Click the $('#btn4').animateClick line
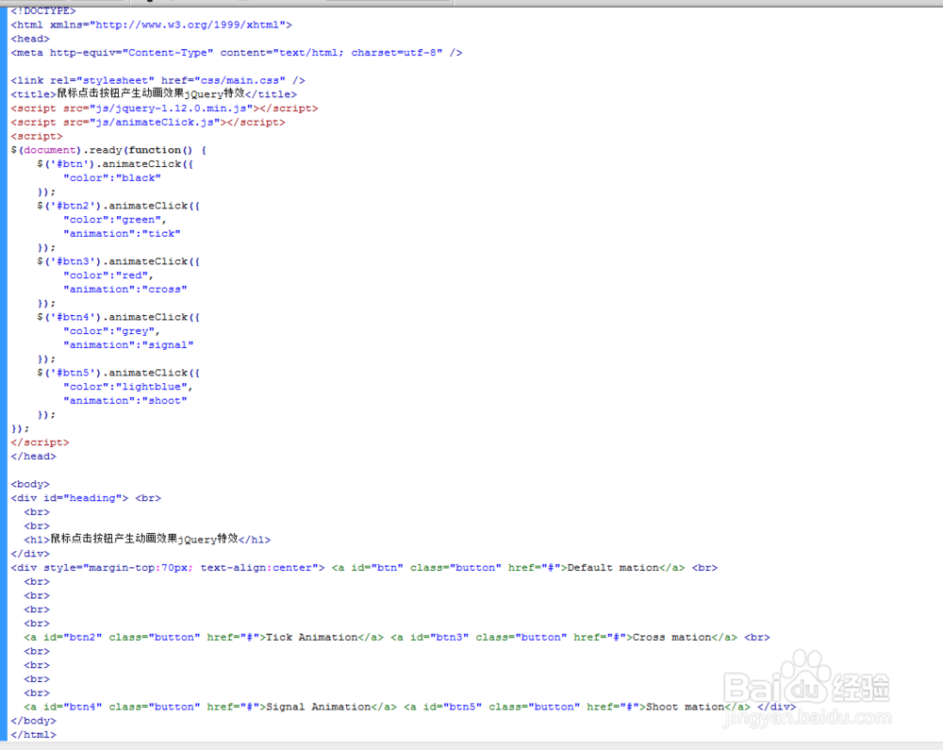The width and height of the screenshot is (943, 750). point(119,317)
